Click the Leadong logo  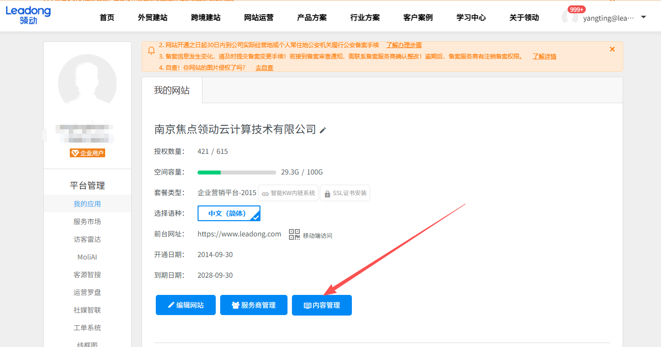click(x=28, y=15)
